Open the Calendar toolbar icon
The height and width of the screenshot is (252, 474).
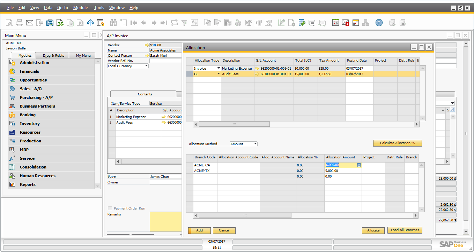(356, 23)
